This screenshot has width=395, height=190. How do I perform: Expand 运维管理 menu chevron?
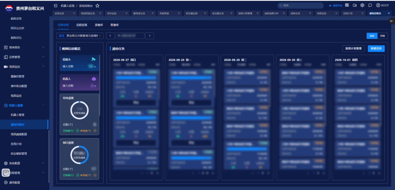tap(43, 57)
